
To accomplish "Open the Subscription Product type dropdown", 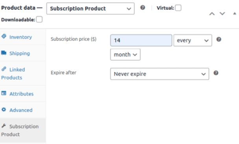I will [x=90, y=9].
